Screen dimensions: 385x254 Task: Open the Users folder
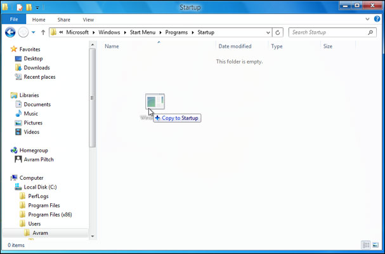[34, 224]
